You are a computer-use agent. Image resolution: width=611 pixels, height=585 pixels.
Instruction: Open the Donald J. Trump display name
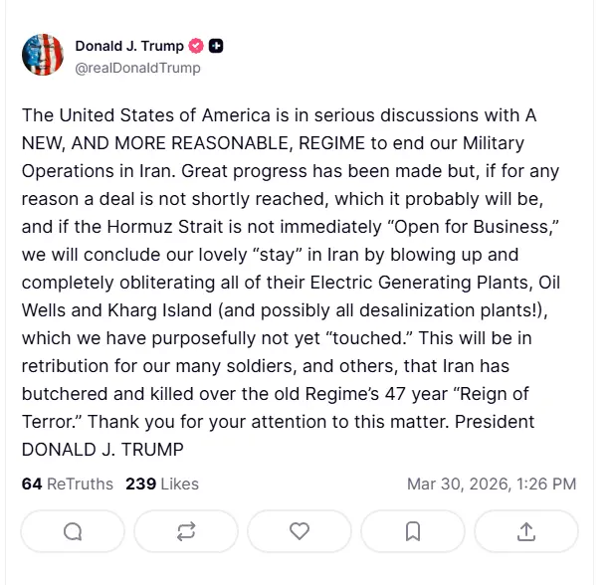coord(129,46)
